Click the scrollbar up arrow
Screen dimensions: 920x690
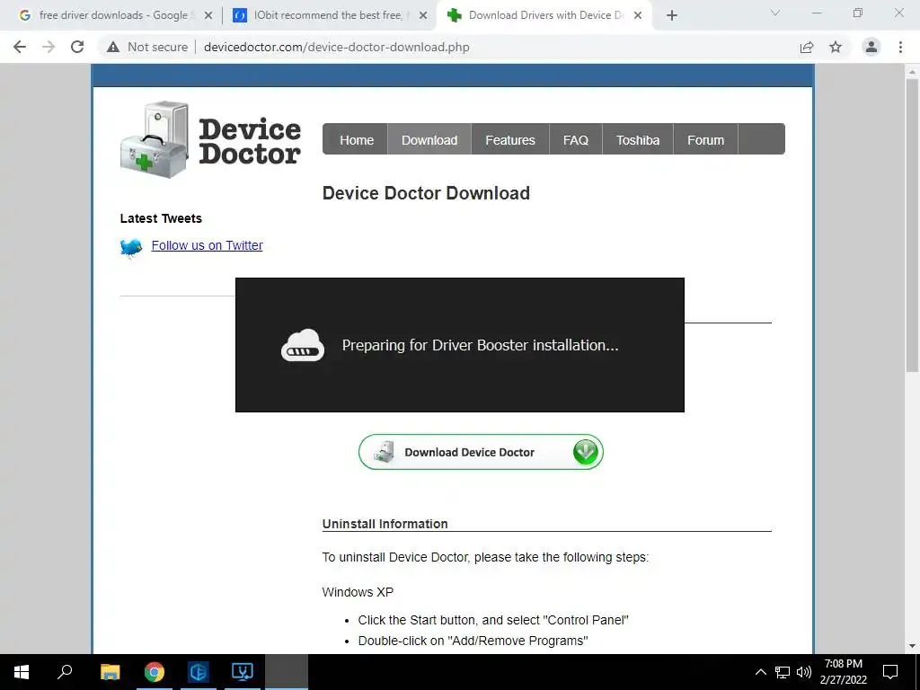[912, 72]
